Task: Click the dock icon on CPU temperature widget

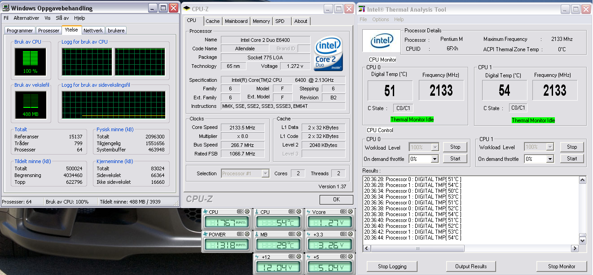Action: pos(292,212)
